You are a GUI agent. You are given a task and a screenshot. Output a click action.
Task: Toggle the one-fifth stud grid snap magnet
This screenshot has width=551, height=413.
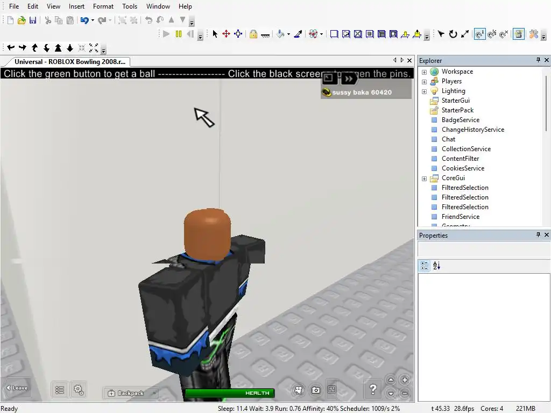click(x=492, y=34)
